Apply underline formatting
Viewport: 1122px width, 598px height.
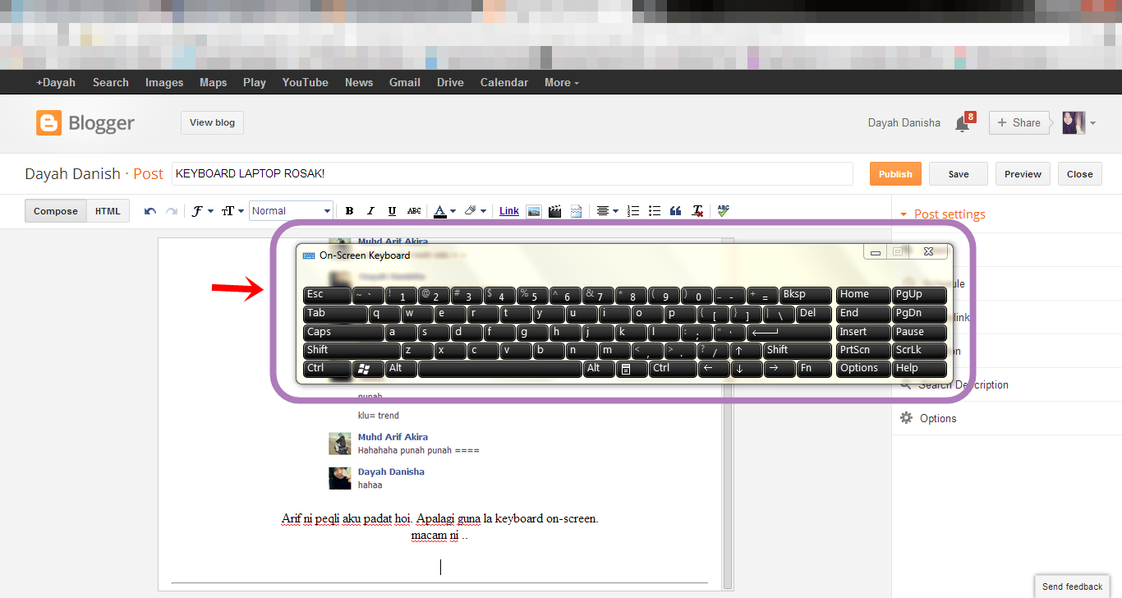[392, 211]
